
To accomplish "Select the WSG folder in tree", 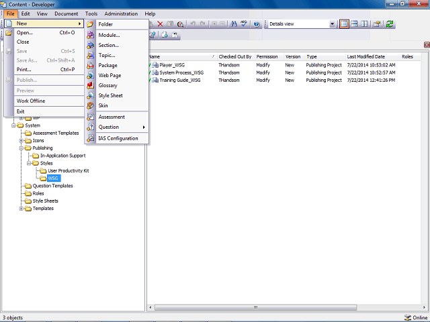I will (53, 178).
